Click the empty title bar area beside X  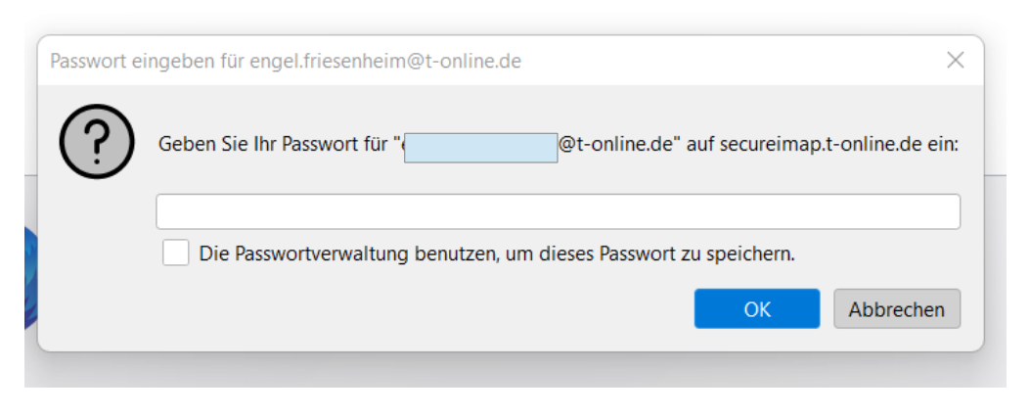coord(729,61)
